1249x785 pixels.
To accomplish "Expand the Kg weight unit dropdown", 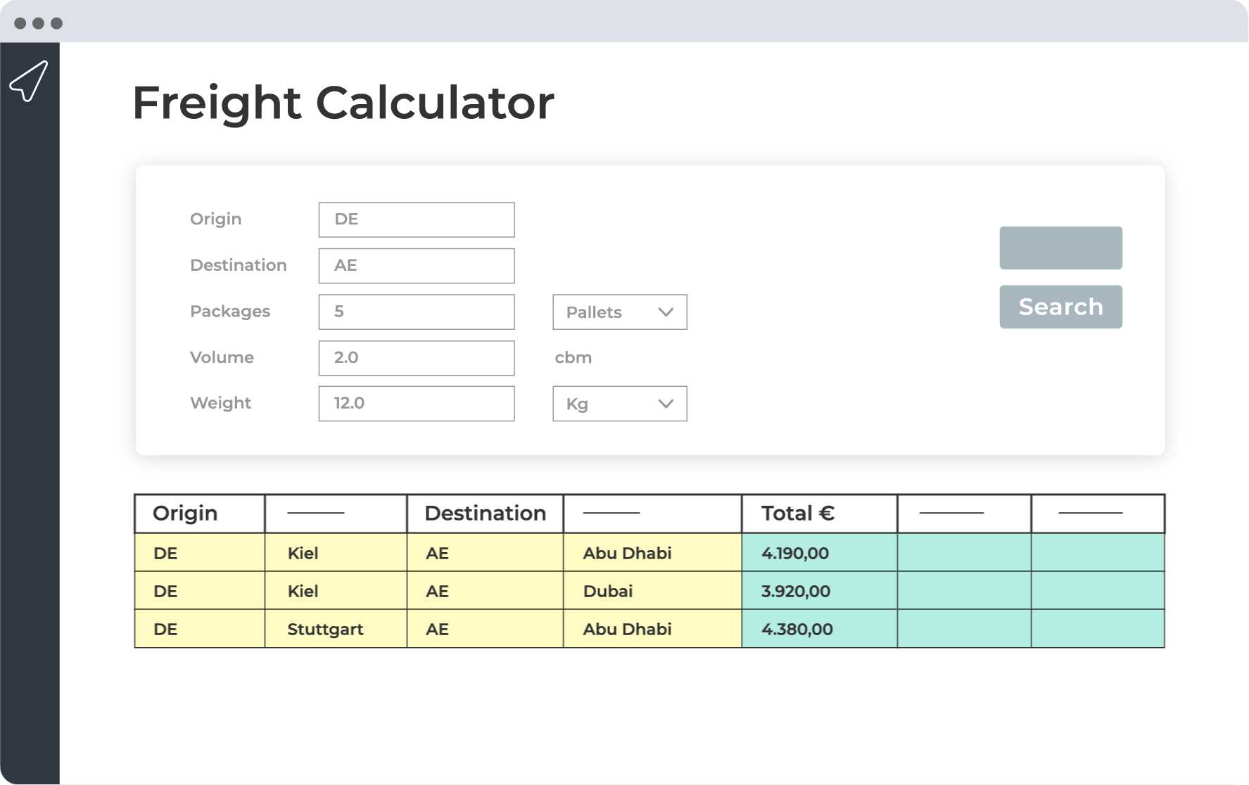I will (619, 404).
